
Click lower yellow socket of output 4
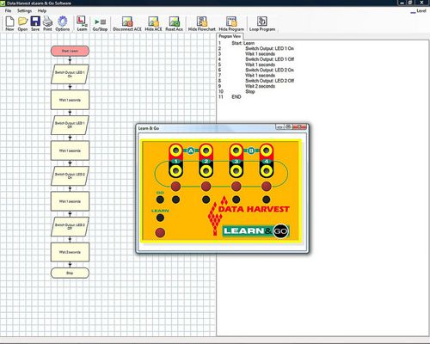267,171
